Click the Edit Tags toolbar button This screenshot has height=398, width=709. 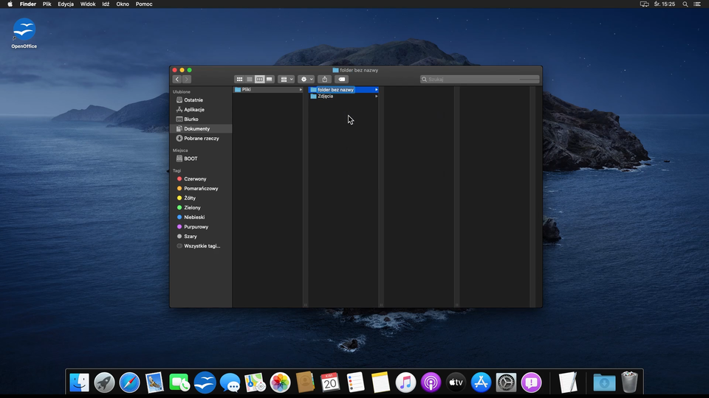(x=341, y=79)
